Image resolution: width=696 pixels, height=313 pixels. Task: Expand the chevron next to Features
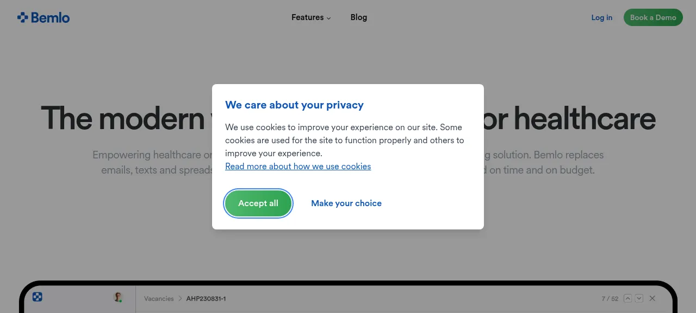point(328,18)
